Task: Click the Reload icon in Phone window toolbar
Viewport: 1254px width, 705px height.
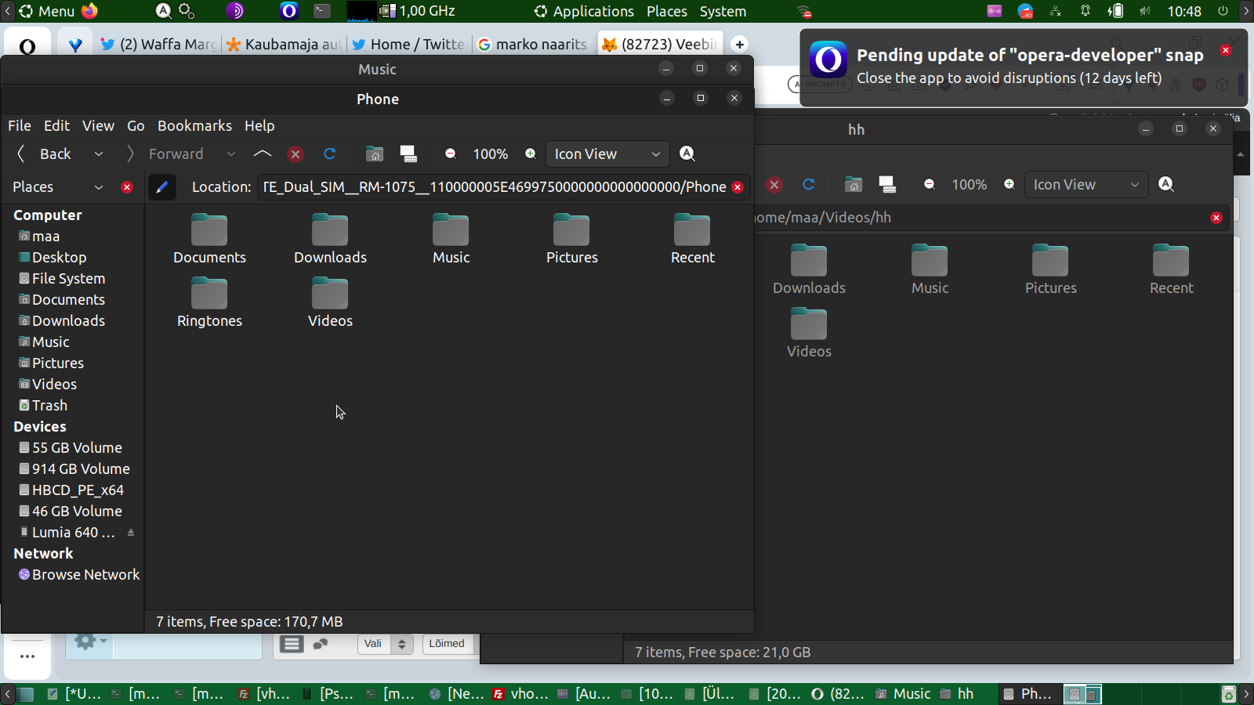Action: coord(330,154)
